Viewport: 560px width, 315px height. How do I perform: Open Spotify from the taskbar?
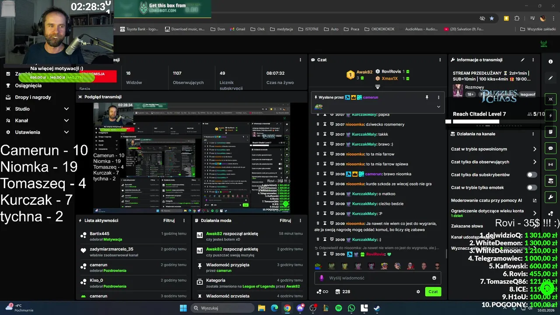coord(339,308)
